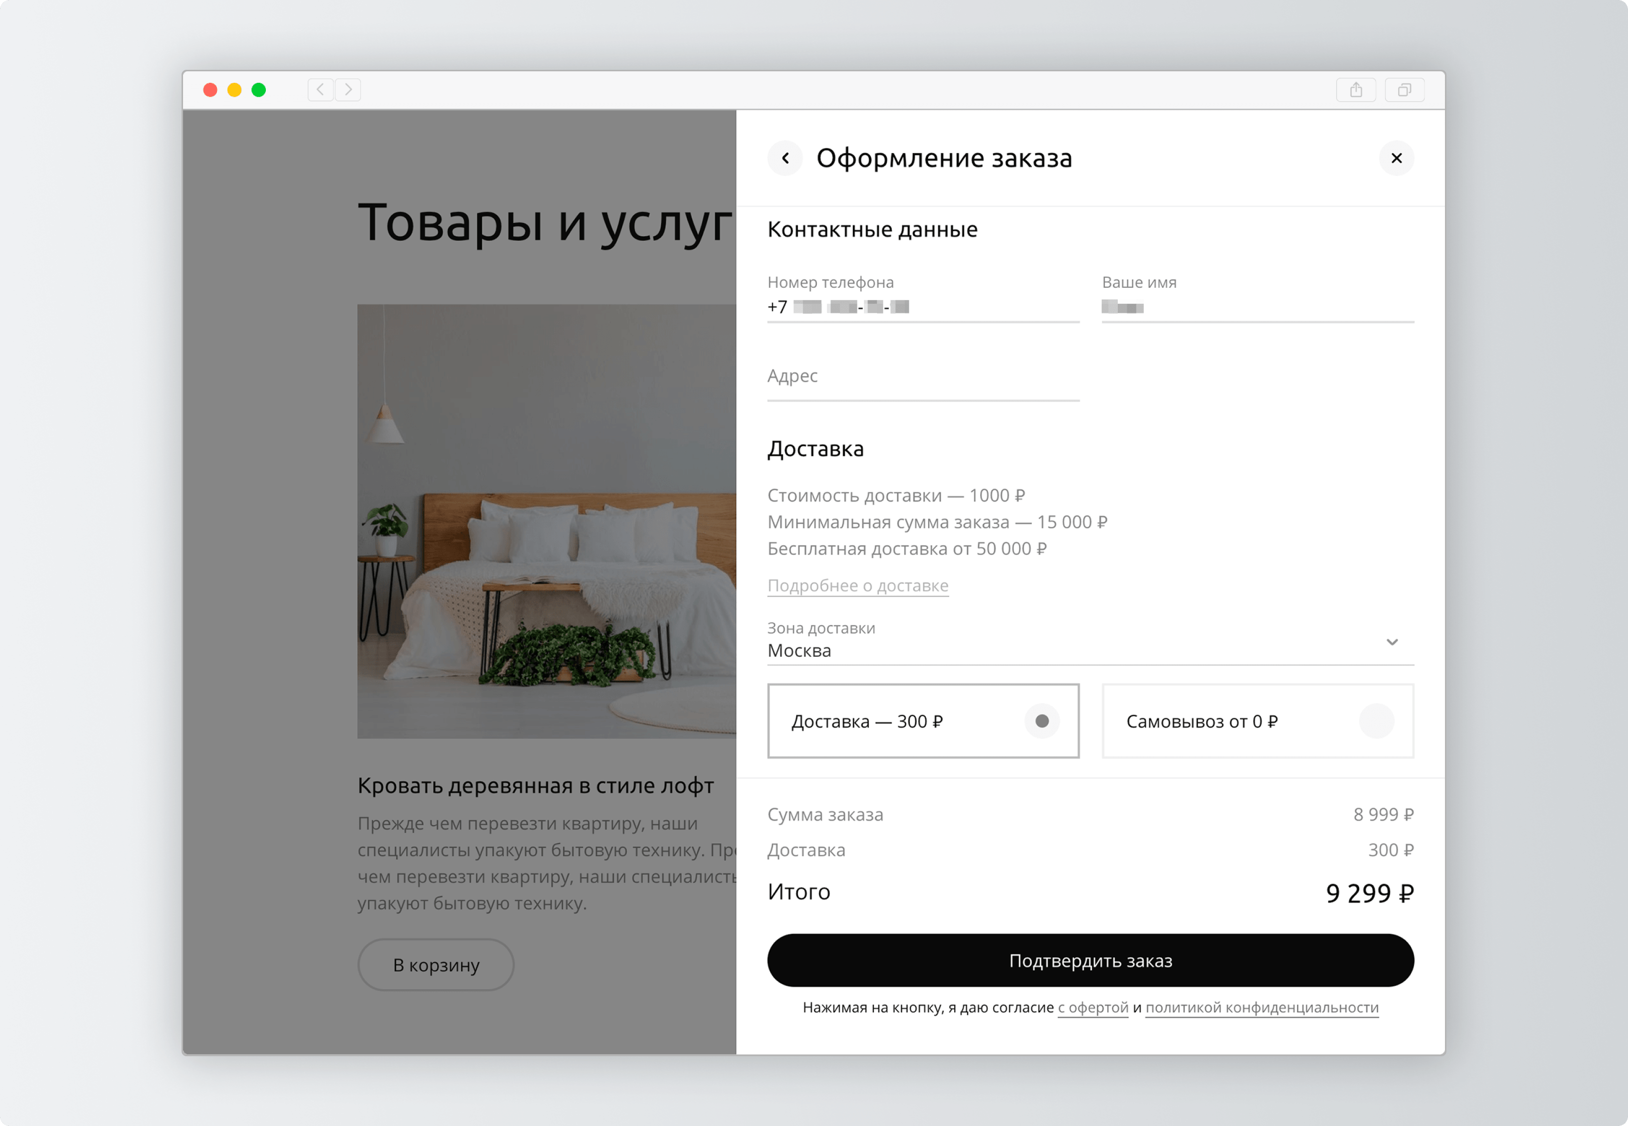Open the Подробнее о доставке link
Screen dimensions: 1628x1126
click(857, 585)
